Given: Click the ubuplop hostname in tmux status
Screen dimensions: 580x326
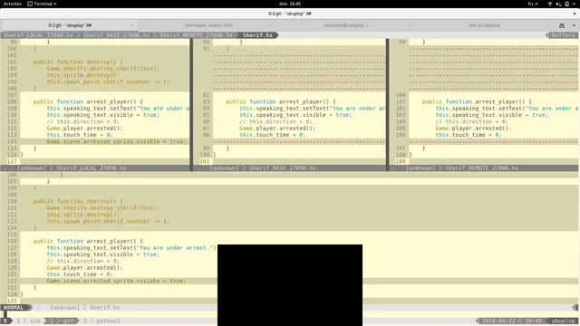Looking at the screenshot, I should click(x=563, y=321).
